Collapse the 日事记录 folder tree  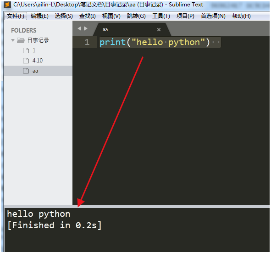point(13,40)
